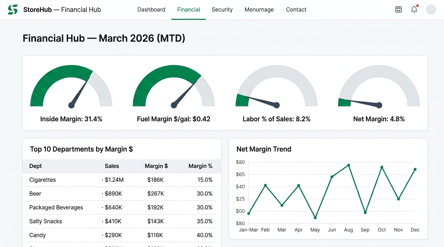Image resolution: width=444 pixels, height=247 pixels.
Task: Sort by the Sales column header
Action: [112, 166]
